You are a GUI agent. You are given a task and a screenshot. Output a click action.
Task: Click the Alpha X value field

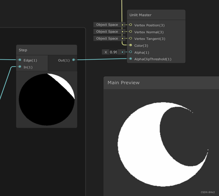click(x=113, y=52)
